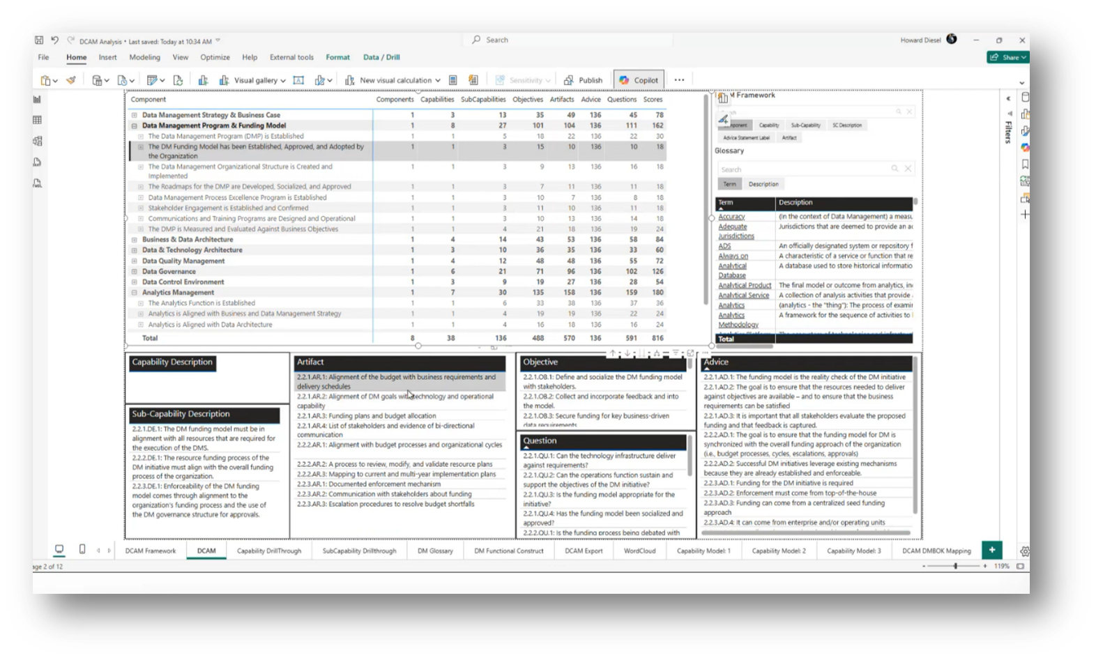Click the Paste clipboard icon

45,80
